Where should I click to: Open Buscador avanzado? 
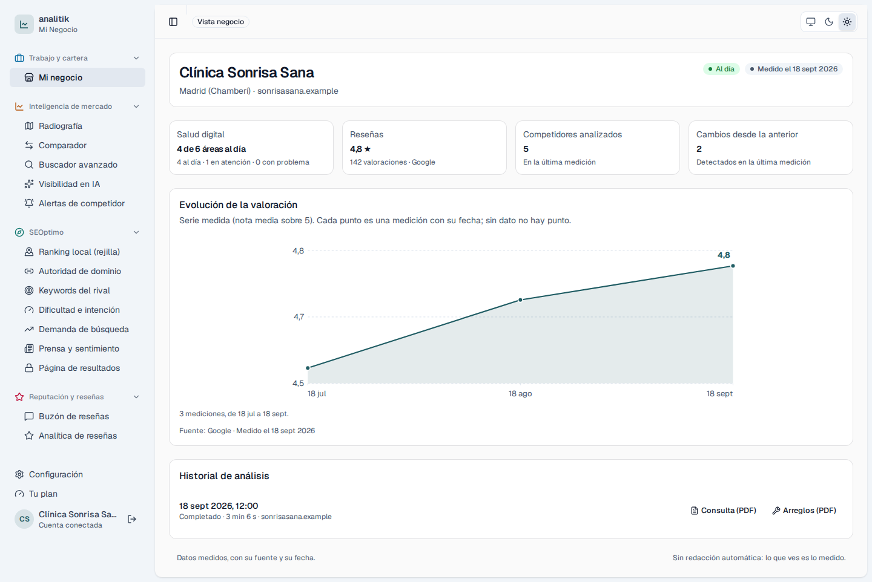click(78, 165)
